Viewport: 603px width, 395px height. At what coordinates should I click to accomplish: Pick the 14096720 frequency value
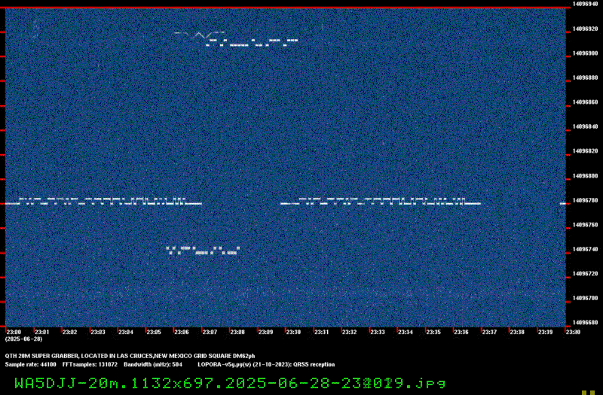coord(586,274)
